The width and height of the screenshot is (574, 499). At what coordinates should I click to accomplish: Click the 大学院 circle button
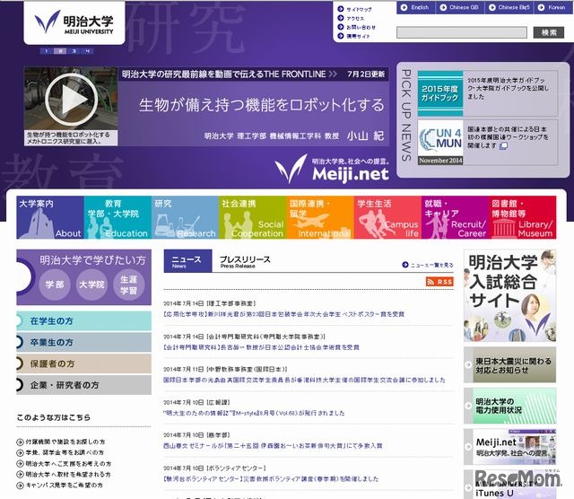pos(91,285)
